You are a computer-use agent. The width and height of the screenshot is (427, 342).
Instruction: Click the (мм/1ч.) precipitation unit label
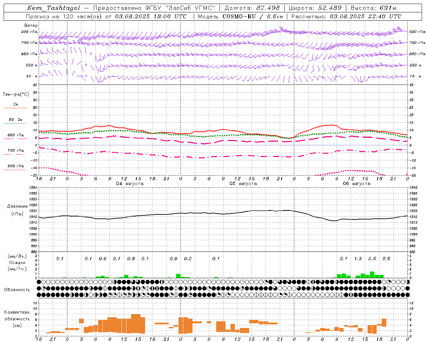tap(17, 269)
